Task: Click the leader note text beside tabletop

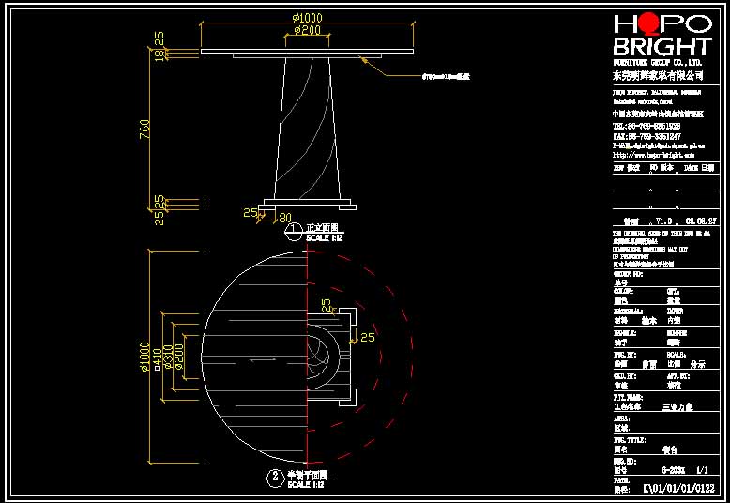Action: [x=446, y=76]
